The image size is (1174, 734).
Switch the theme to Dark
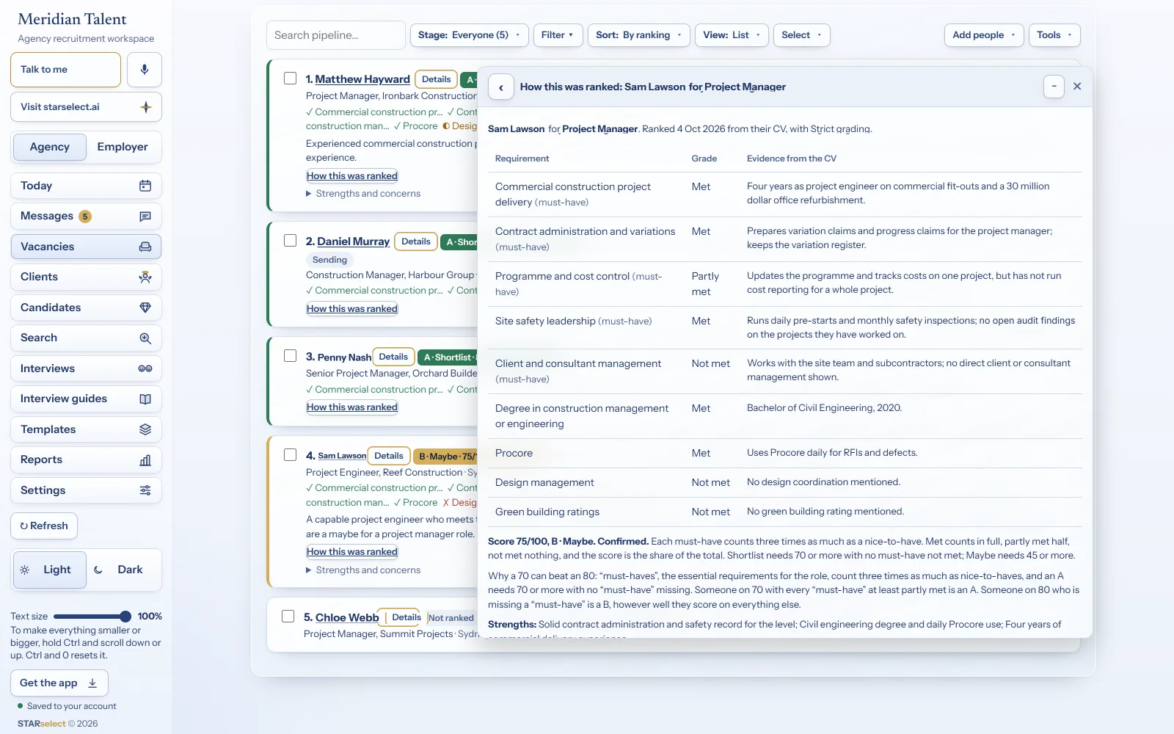[123, 570]
